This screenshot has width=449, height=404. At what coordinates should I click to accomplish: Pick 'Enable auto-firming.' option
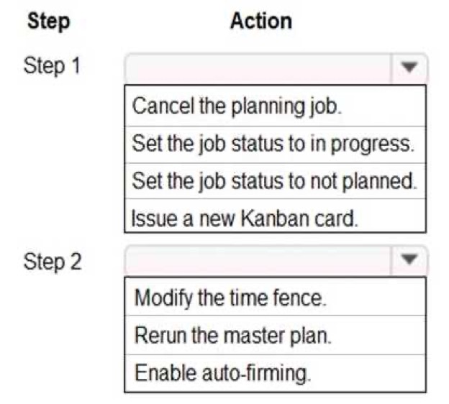(275, 373)
